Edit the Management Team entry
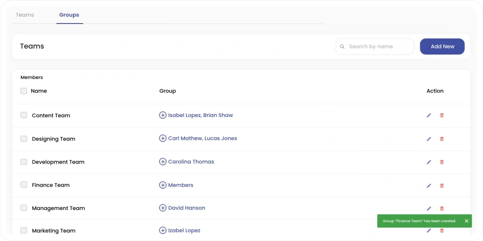Viewport: 483px width, 241px height. click(429, 209)
